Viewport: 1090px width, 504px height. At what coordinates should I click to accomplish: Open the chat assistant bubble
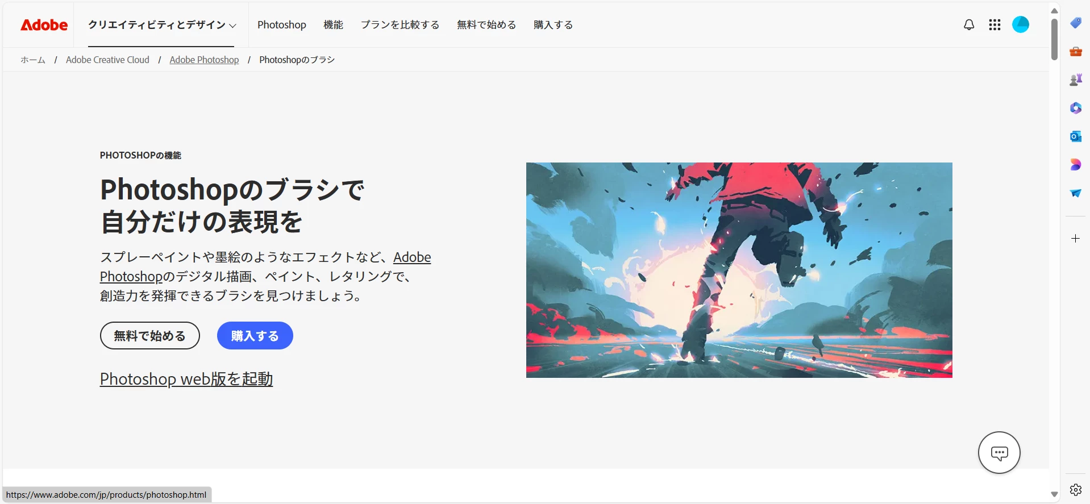point(999,453)
